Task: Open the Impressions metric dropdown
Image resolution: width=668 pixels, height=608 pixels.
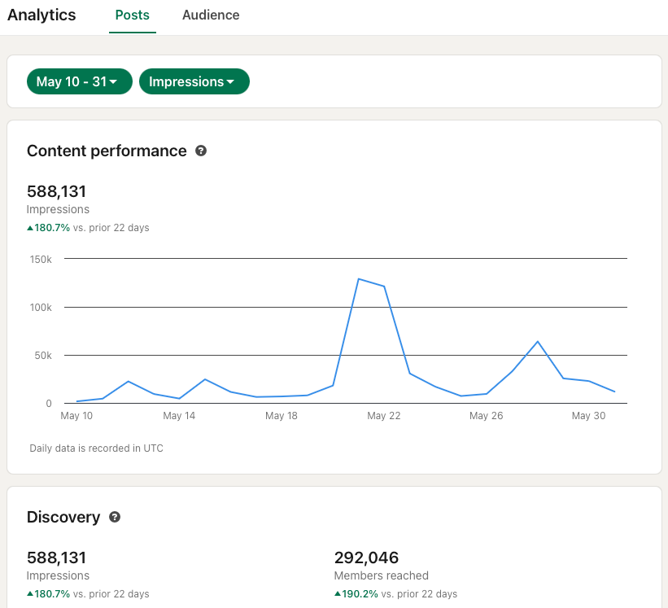Action: [194, 81]
